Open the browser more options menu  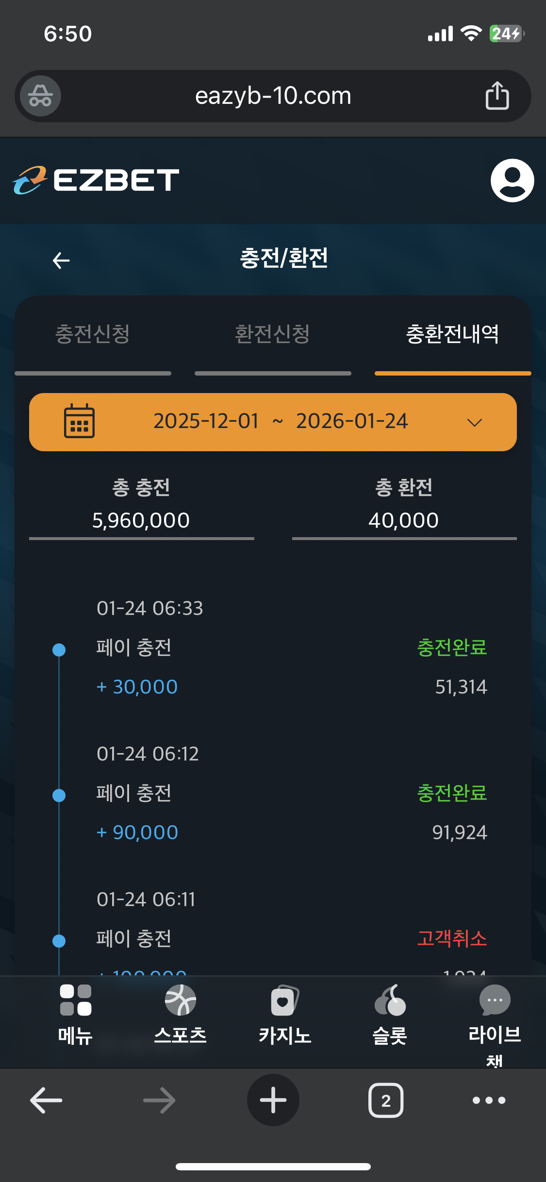(x=489, y=1100)
